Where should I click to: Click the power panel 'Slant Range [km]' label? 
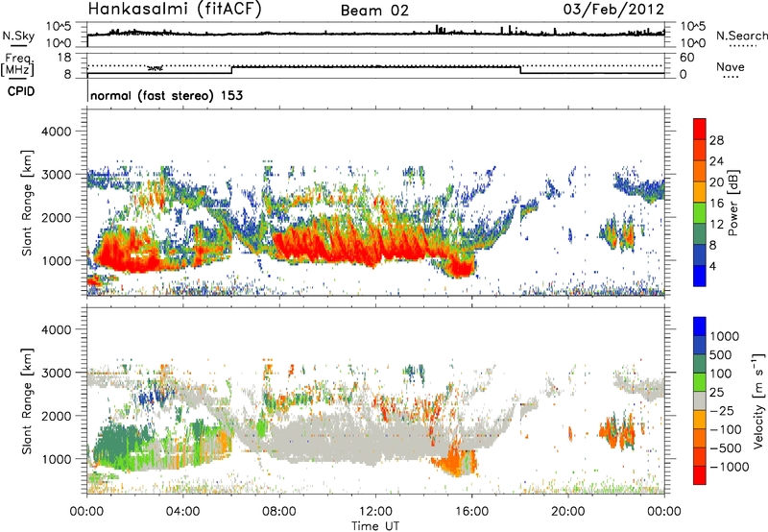click(27, 203)
